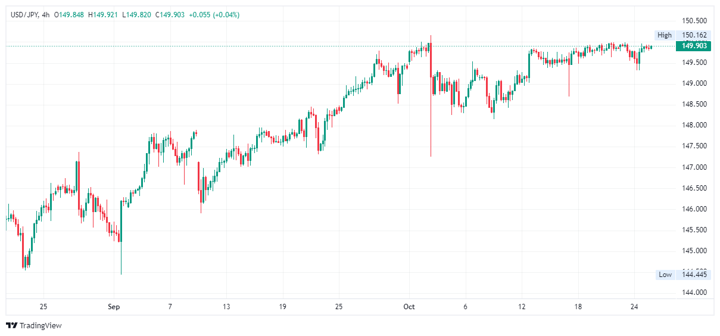Click the Open value O149.848
720x336 pixels.
pos(70,15)
